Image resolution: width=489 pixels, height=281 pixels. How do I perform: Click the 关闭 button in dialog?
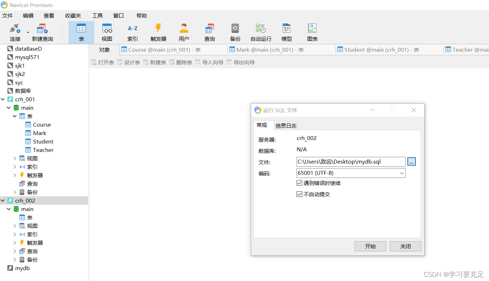(x=405, y=246)
